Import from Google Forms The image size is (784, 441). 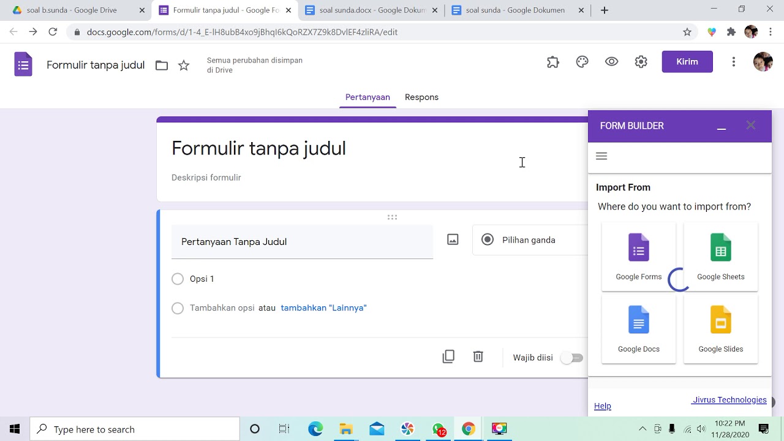coord(639,257)
